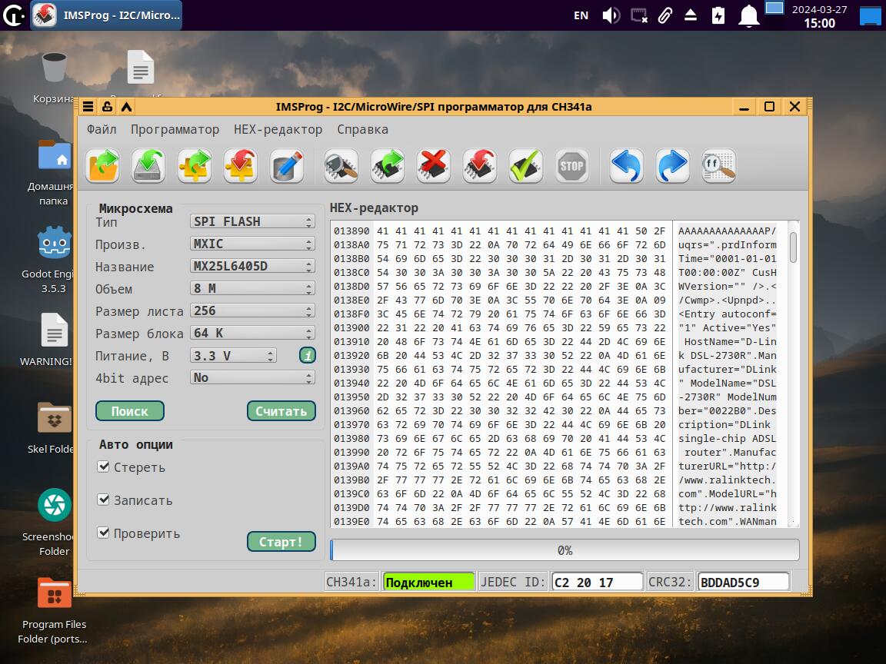Viewport: 886px width, 664px height.
Task: Toggle the Стереть checkbox
Action: tap(103, 467)
